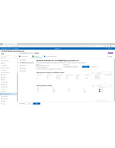Open PowerShell console icon in header
This screenshot has width=115, height=148.
(x=106, y=48)
